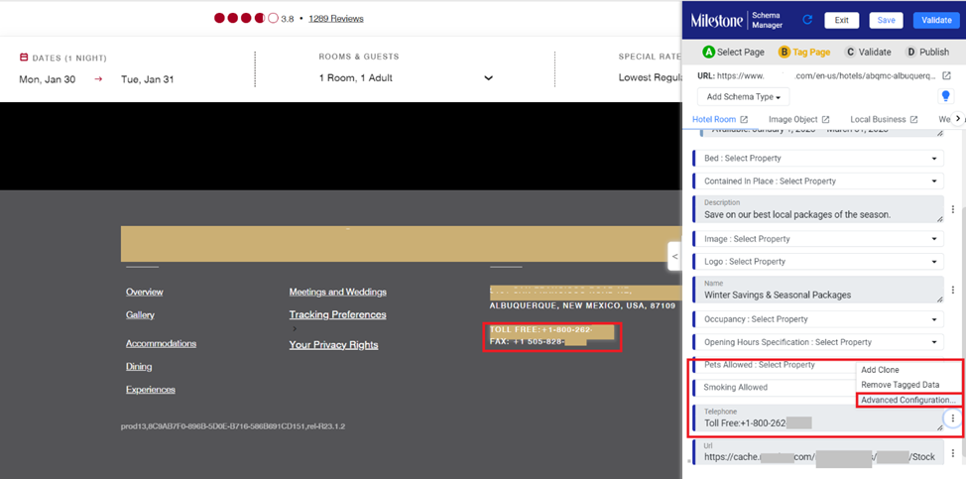This screenshot has height=479, width=966.
Task: Expand Image Select Property dropdown
Action: 820,239
